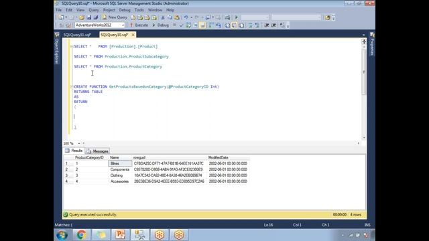Click the New Project toolbar icon
This screenshot has width=429, height=241.
click(61, 17)
